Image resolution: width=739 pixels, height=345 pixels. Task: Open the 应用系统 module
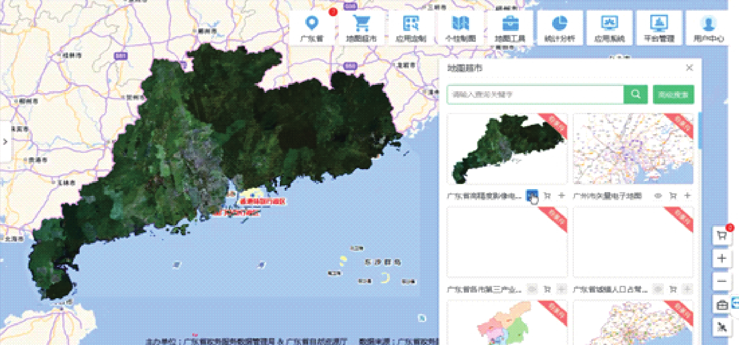tap(609, 28)
